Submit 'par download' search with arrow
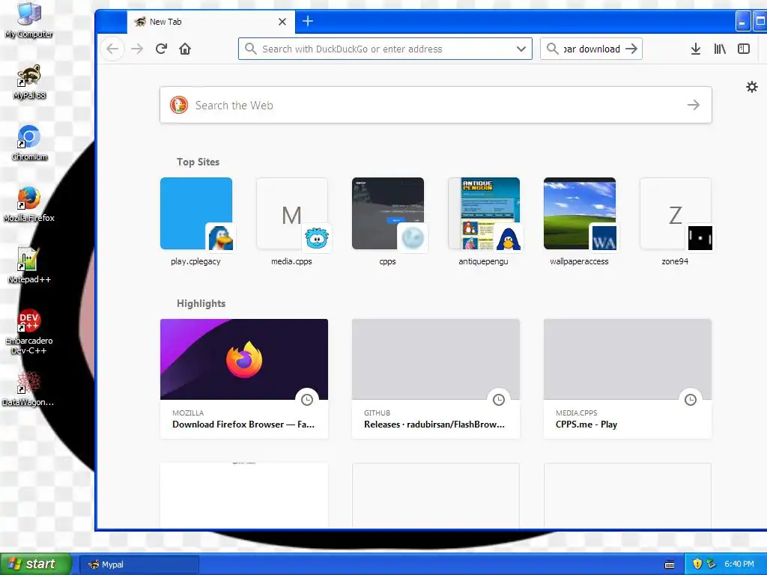The height and width of the screenshot is (575, 767). click(x=631, y=49)
